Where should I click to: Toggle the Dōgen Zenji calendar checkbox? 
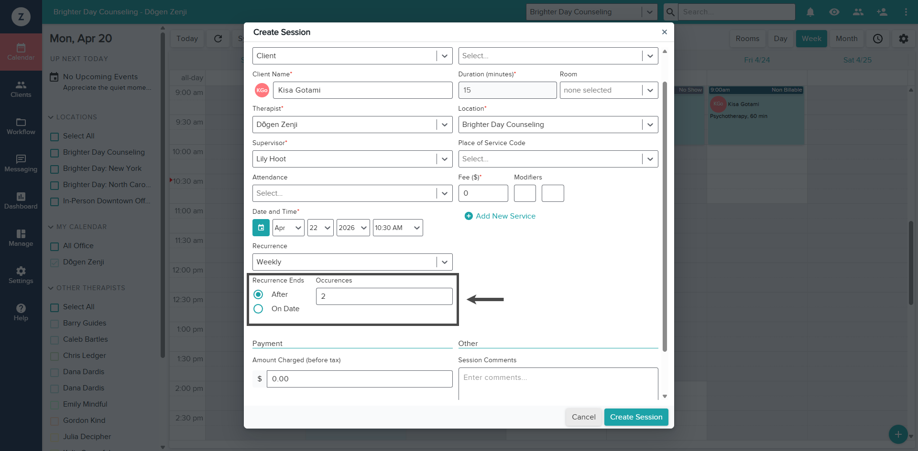(x=55, y=262)
